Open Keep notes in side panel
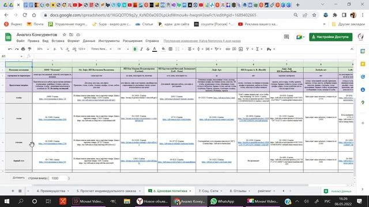Image resolution: width=369 pixels, height=207 pixels. point(363,64)
